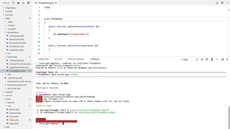Open HomeCest.php file

point(16,47)
